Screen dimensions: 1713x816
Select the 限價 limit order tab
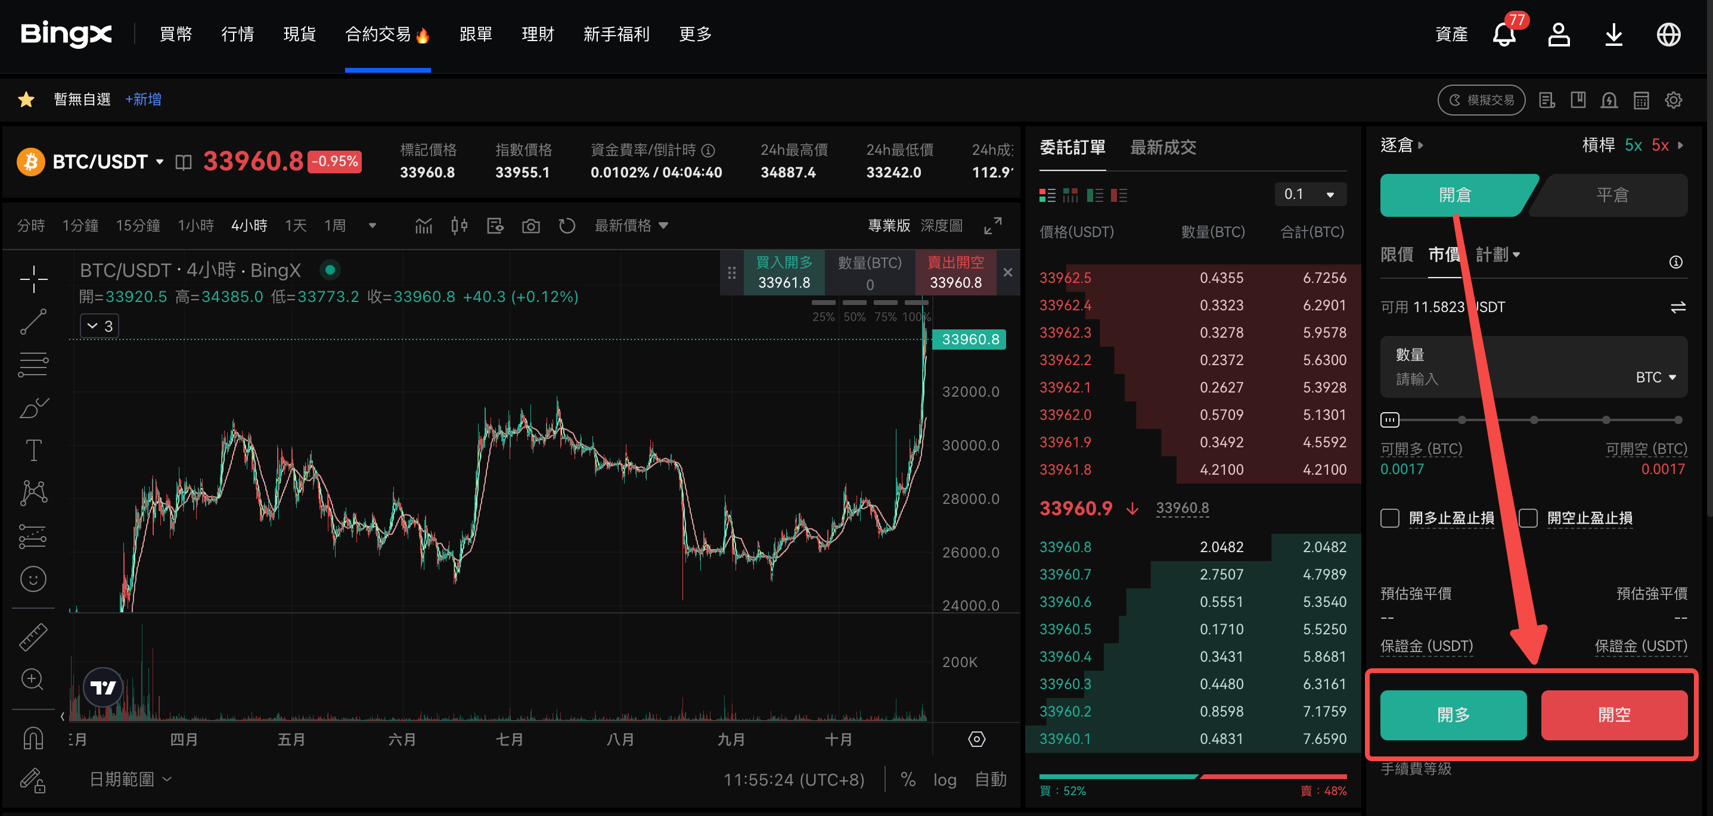click(1397, 254)
